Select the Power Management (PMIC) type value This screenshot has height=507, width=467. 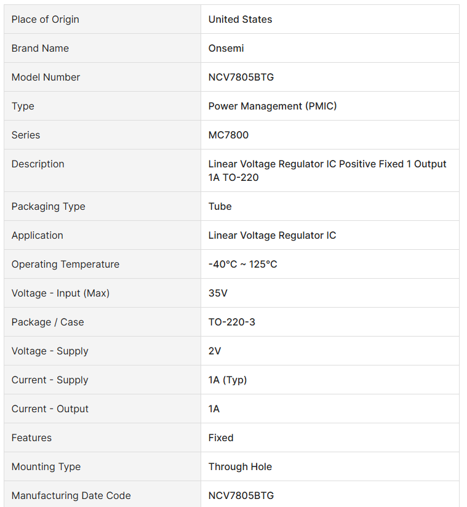pyautogui.click(x=273, y=106)
